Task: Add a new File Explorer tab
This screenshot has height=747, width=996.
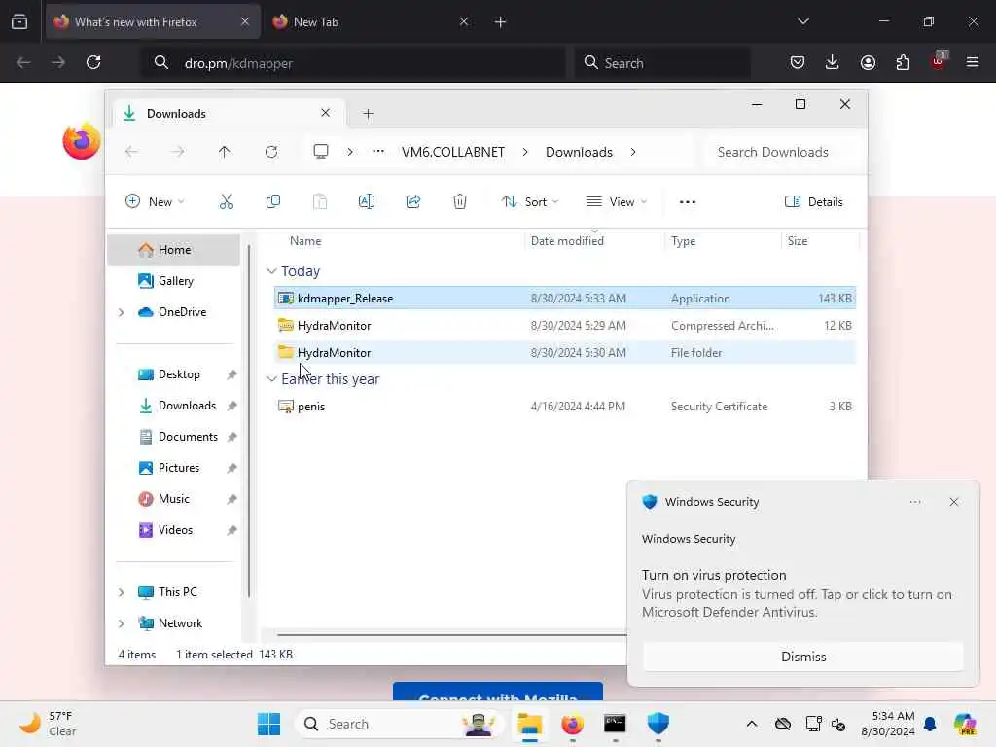Action: coord(368,114)
